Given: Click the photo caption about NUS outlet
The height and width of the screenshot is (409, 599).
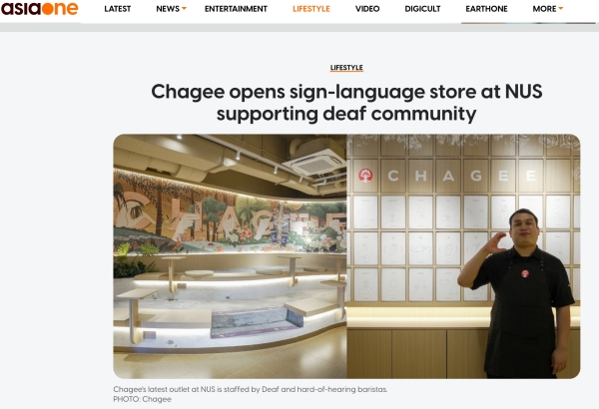Looking at the screenshot, I should [x=251, y=389].
